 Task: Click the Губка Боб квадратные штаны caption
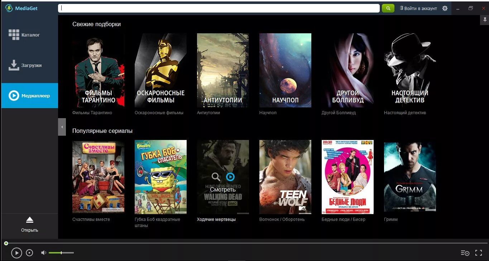point(157,222)
